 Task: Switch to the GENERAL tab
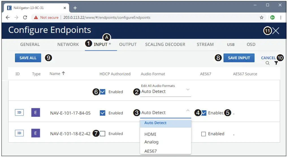point(30,45)
